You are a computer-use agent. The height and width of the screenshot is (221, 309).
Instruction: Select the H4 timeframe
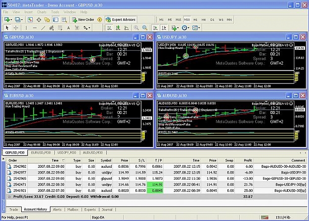click(x=204, y=20)
